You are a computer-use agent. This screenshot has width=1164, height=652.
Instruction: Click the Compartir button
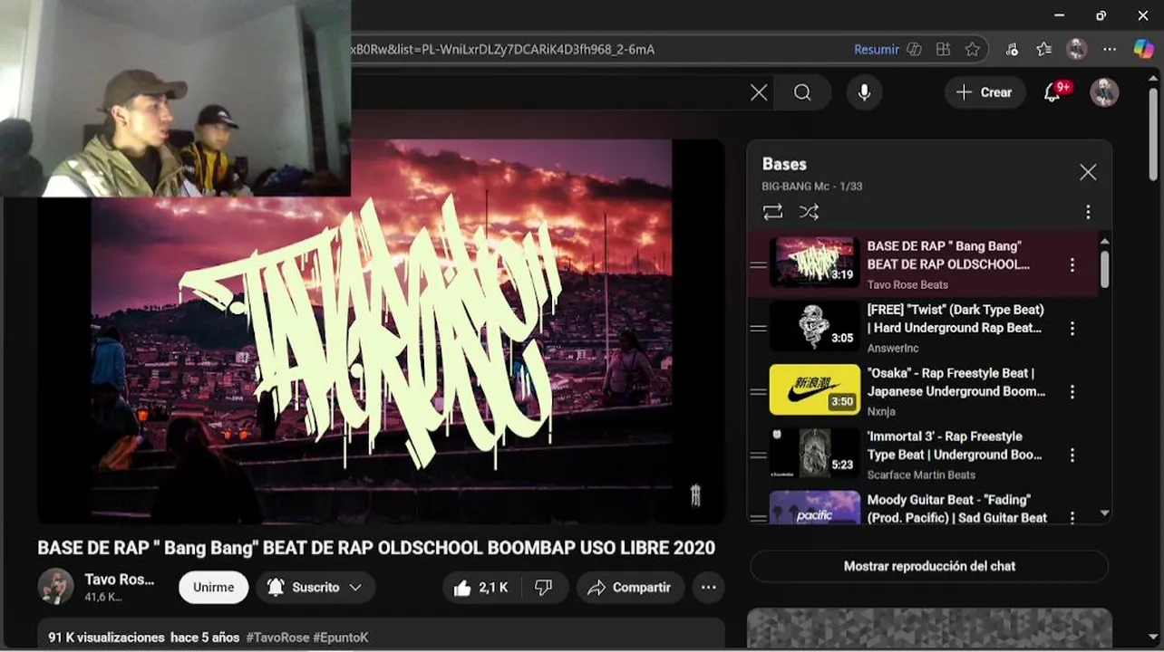[630, 588]
